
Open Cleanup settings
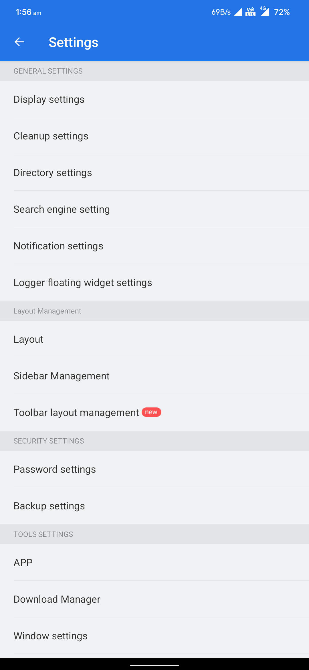pyautogui.click(x=154, y=136)
